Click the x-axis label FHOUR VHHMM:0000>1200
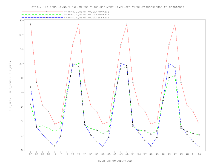 [x=114, y=161]
